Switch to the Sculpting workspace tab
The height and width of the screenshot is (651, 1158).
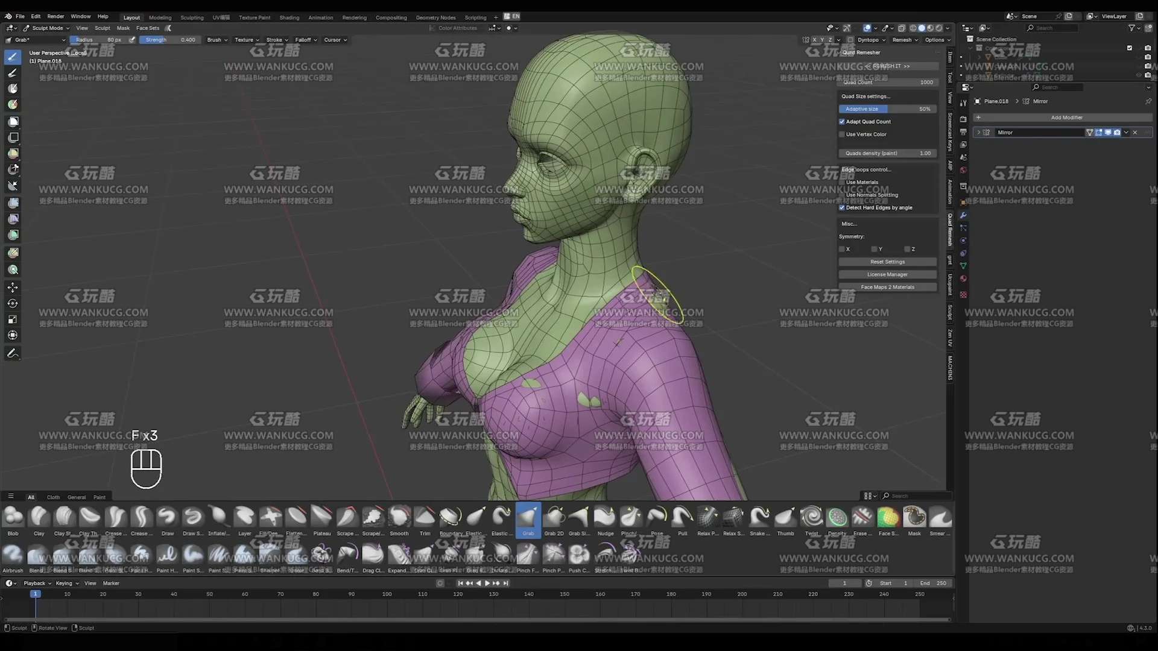tap(192, 17)
